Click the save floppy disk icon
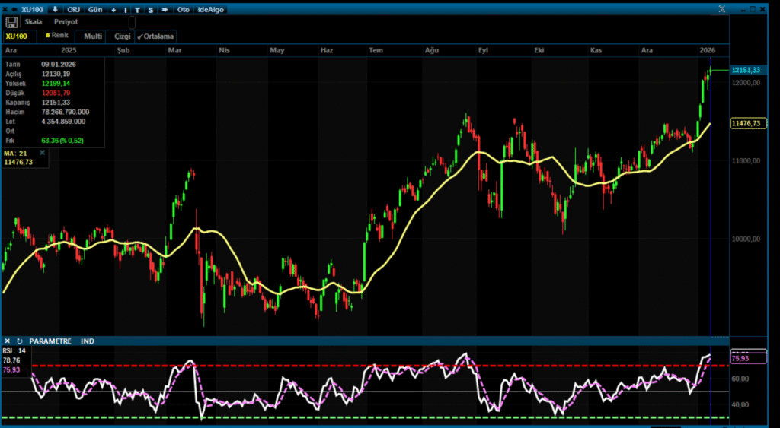 [11, 22]
